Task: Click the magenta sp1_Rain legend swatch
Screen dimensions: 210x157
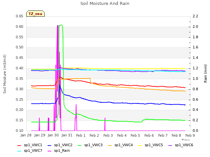Action: coord(50,151)
